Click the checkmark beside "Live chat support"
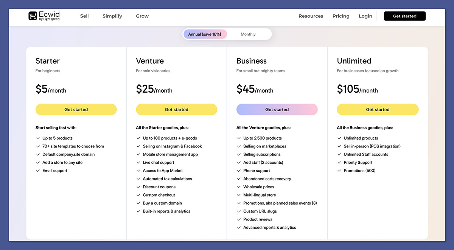 [x=138, y=162]
